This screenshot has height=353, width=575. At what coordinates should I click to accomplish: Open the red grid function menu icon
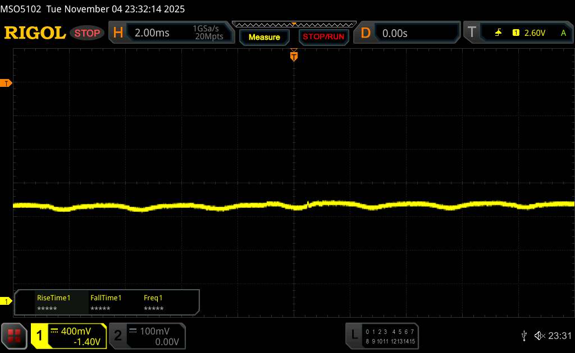[x=15, y=335]
